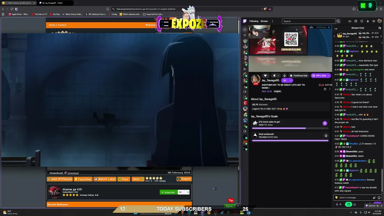Show next gift leaderboard entries arrow
Image resolution: width=384 pixels, height=216 pixels.
(381, 36)
